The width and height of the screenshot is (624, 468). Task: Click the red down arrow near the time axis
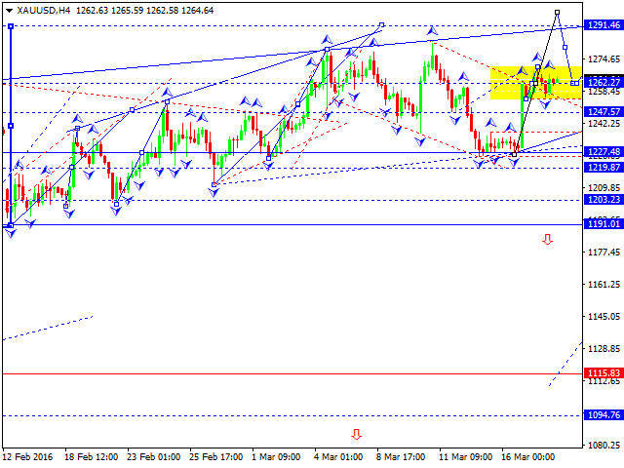[356, 434]
